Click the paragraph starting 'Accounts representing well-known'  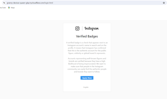[87, 65]
